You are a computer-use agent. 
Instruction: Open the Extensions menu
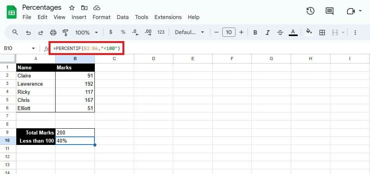click(168, 17)
